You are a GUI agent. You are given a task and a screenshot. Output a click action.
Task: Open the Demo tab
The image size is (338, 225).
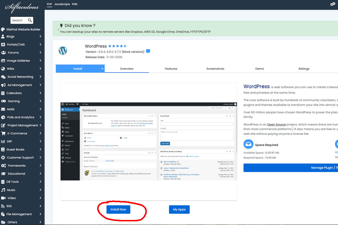(x=260, y=69)
